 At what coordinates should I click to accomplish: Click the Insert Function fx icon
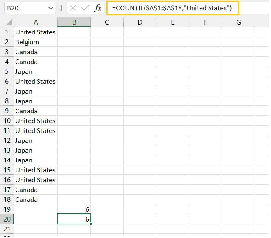click(98, 8)
